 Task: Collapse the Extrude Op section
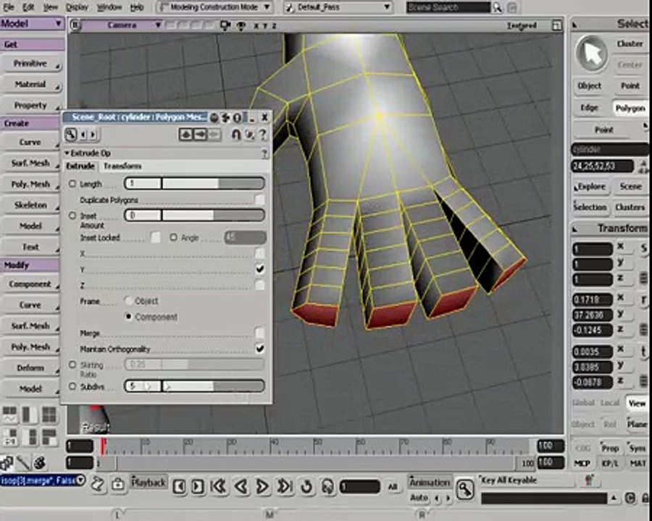click(67, 153)
